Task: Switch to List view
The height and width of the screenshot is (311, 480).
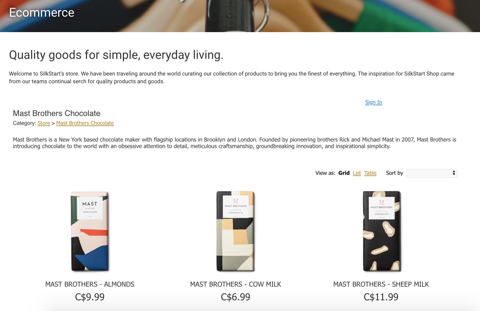Action: 357,173
